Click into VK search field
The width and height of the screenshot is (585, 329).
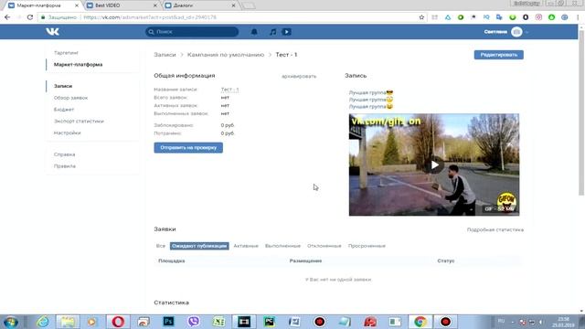[x=192, y=32]
